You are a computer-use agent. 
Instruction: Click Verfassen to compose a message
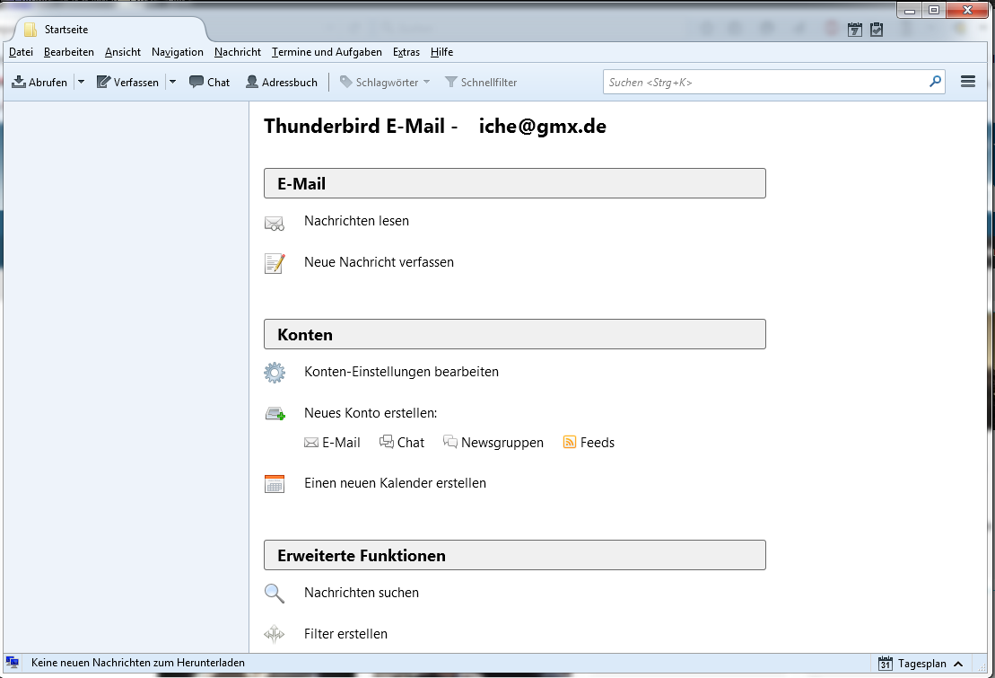(127, 82)
